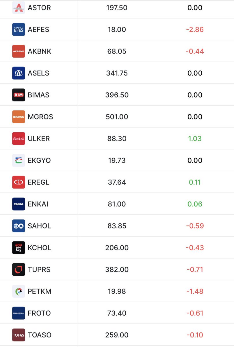
Task: Select the ULKER change value 1.03
Action: click(x=195, y=139)
